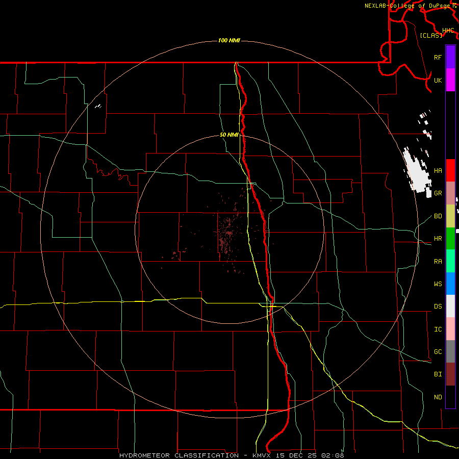
Task: Click the BD legend label
Action: click(438, 216)
